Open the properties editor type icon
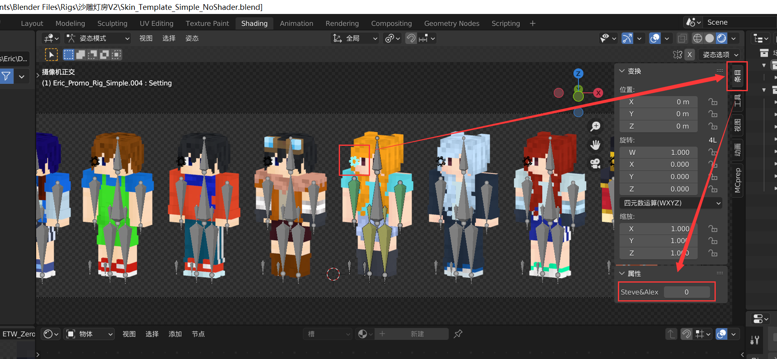Viewport: 777px width, 359px height. tap(761, 319)
